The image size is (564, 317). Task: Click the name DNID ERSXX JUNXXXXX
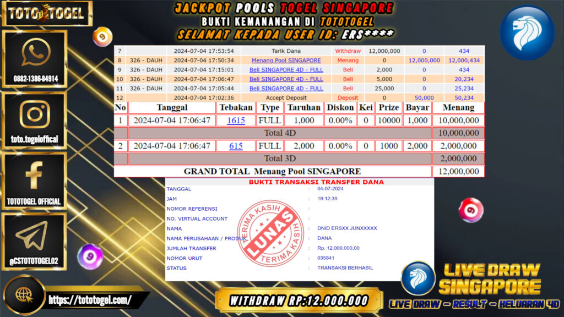[347, 228]
